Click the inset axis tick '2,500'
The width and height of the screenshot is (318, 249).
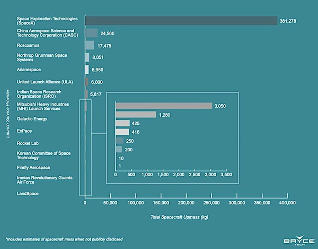(x=195, y=175)
